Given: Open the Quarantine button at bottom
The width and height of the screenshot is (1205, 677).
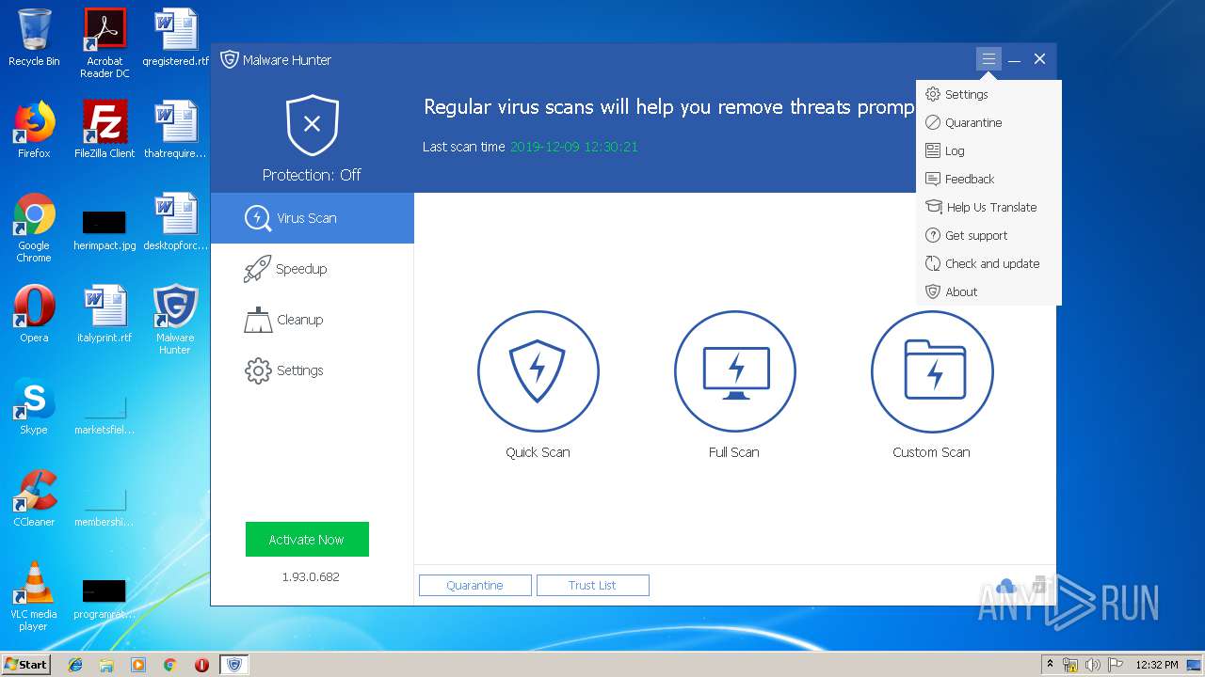Looking at the screenshot, I should click(475, 585).
